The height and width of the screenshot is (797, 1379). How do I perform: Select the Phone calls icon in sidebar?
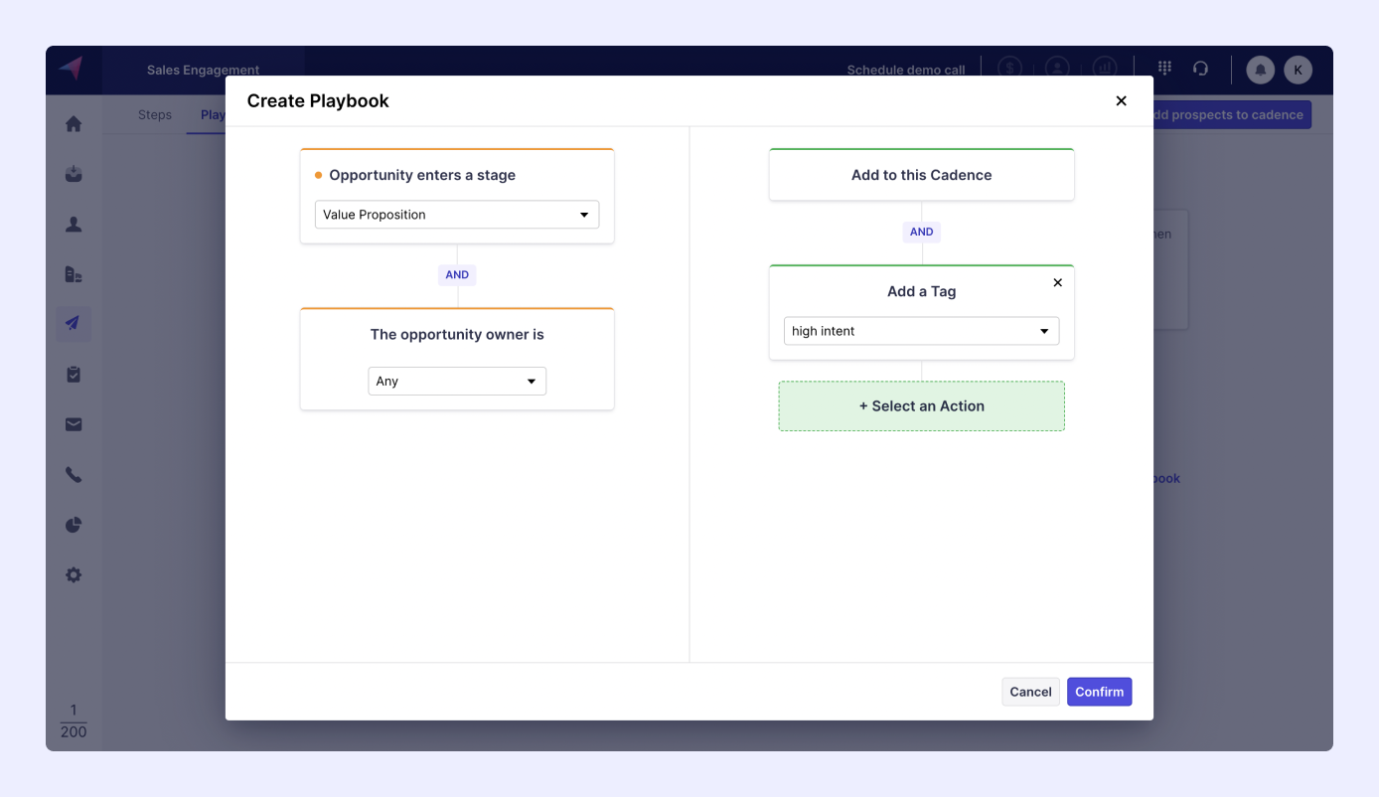coord(73,474)
